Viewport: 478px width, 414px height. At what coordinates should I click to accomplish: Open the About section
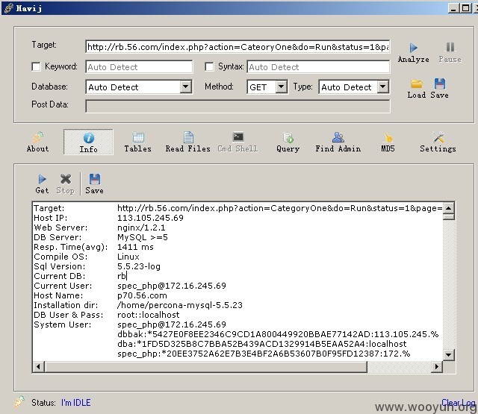[x=37, y=142]
